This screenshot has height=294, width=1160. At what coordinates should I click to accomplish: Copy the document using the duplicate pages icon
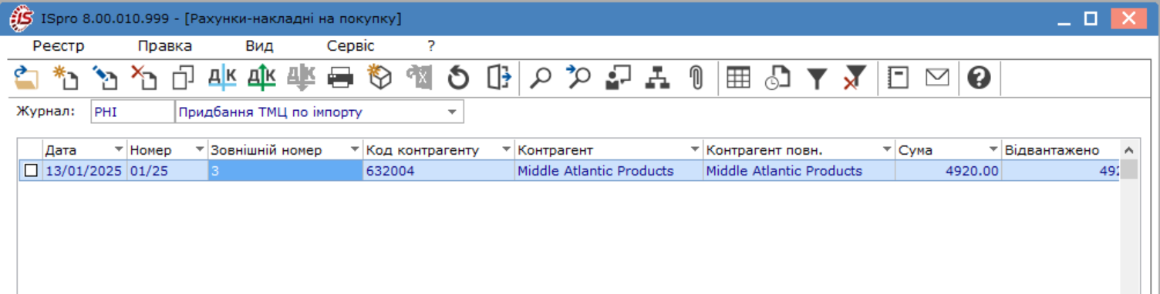[183, 78]
